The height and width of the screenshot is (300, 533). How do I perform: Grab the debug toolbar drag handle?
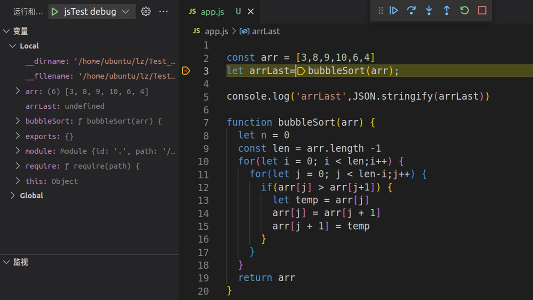point(380,11)
